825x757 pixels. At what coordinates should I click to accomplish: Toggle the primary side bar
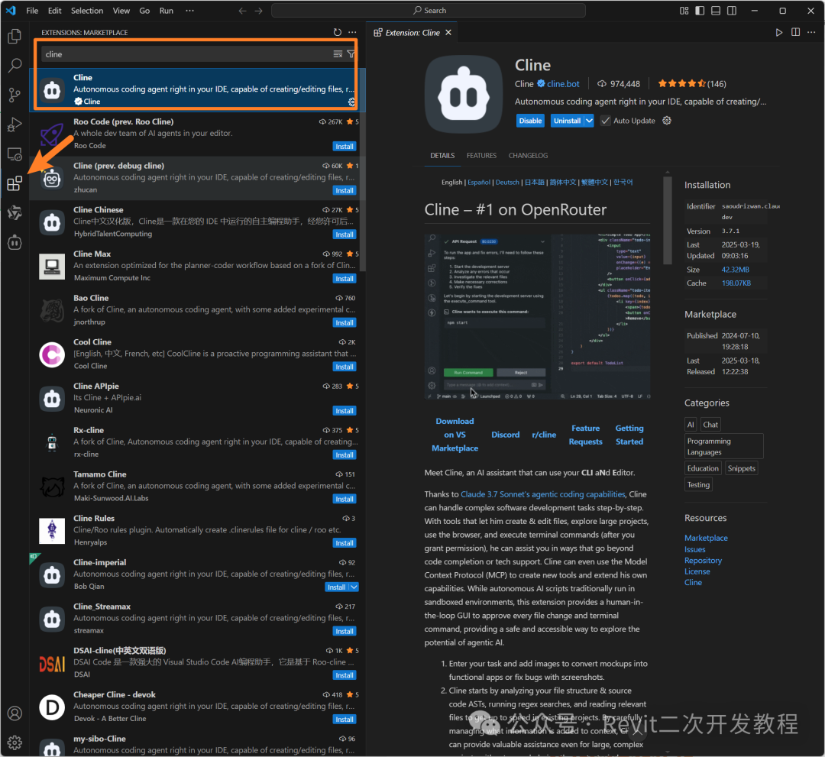pyautogui.click(x=700, y=11)
